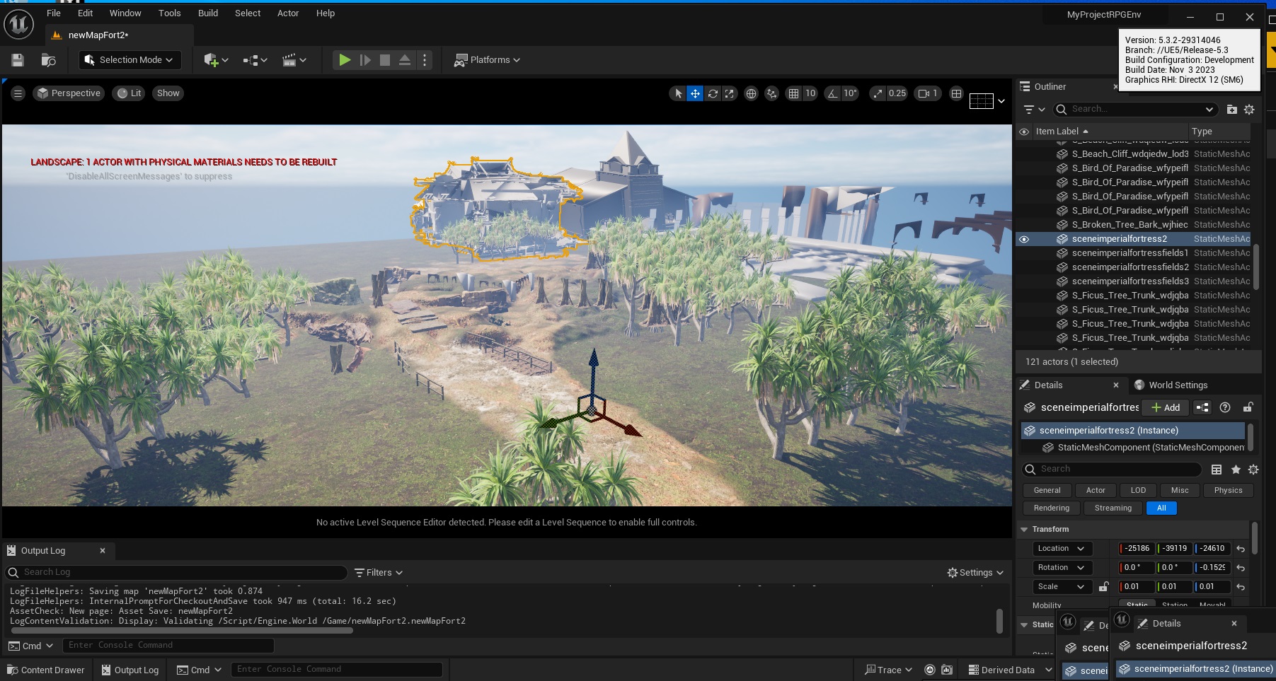Choose the Select objects cursor tool
This screenshot has width=1276, height=681.
tap(678, 93)
